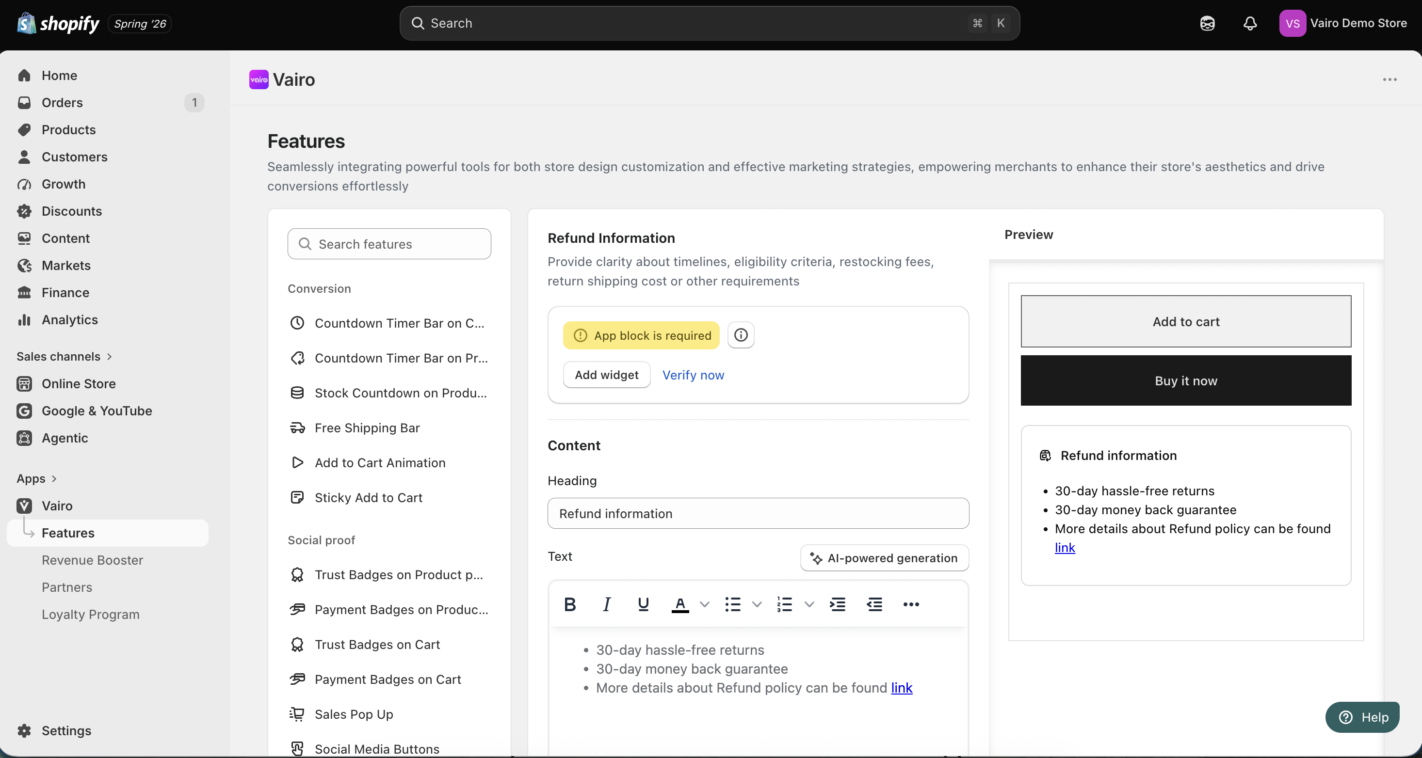
Task: Select Trust Badges on Product page
Action: click(x=389, y=574)
